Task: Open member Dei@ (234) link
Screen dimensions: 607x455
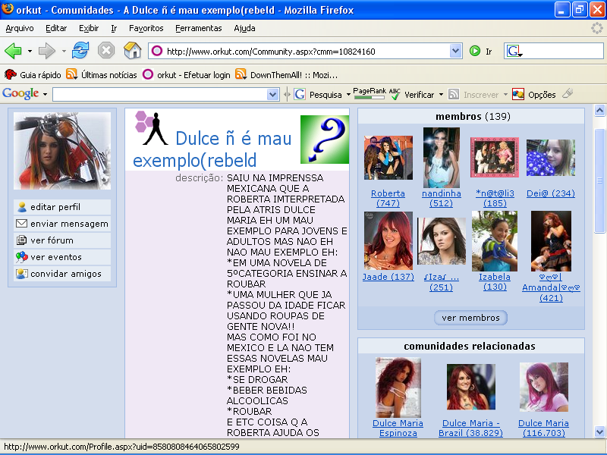Action: pyautogui.click(x=551, y=193)
